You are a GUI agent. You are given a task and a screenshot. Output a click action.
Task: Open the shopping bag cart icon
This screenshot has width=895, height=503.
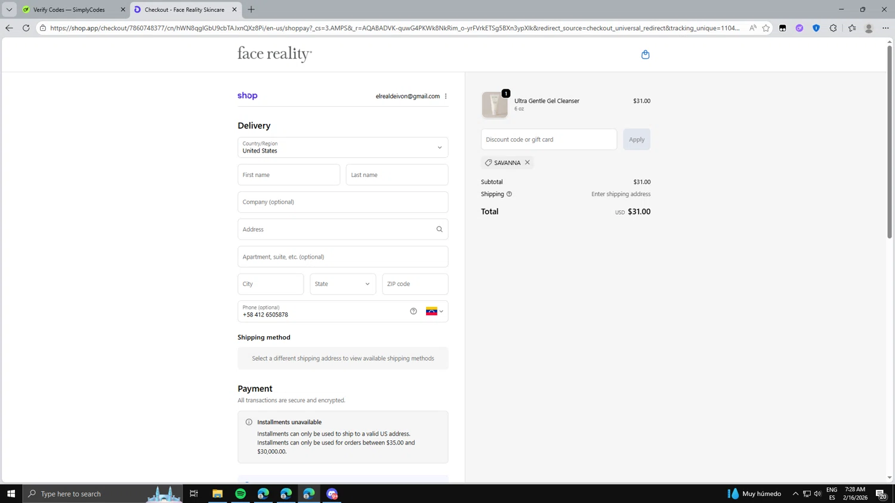(x=645, y=55)
